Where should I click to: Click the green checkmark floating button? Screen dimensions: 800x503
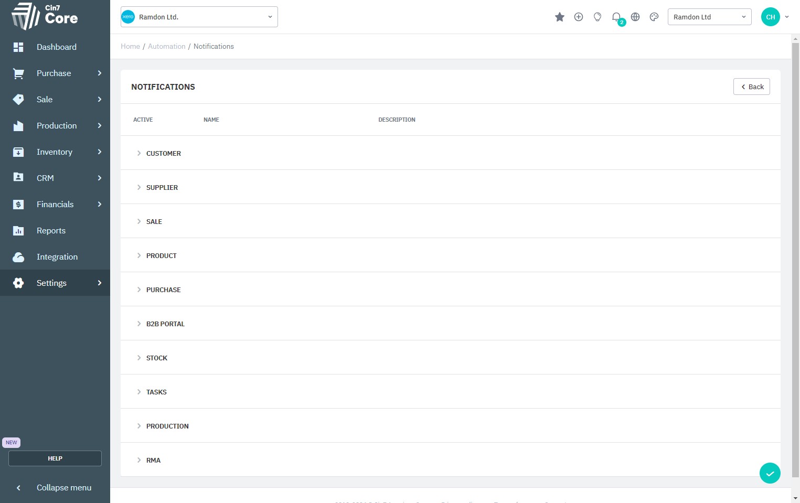pyautogui.click(x=770, y=473)
